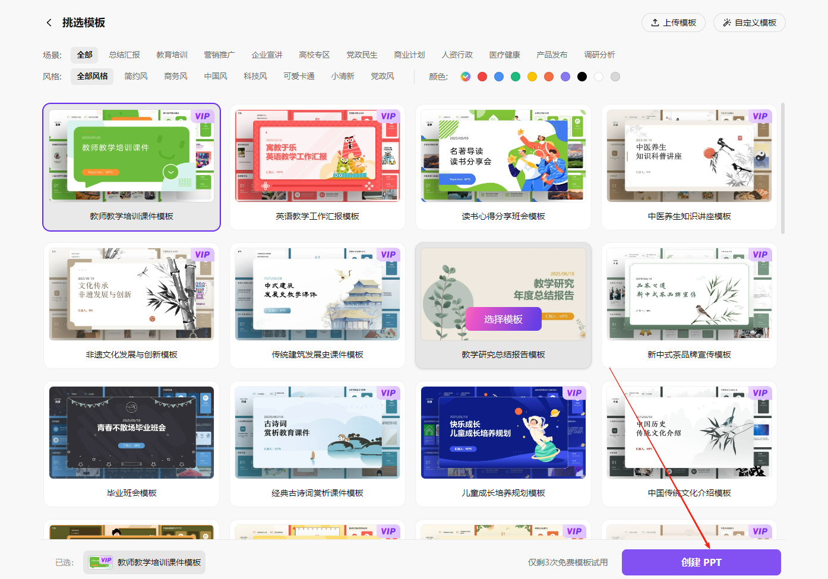Click the VIP badge on 教师教学培训课件模板
This screenshot has height=579, width=828.
pyautogui.click(x=203, y=116)
